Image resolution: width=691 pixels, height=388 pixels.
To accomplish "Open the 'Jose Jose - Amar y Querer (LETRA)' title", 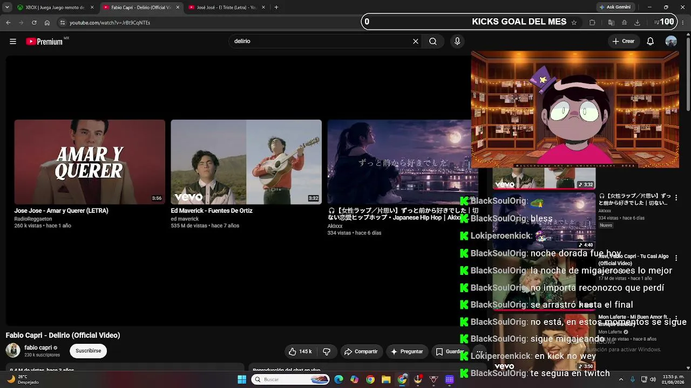I will click(62, 211).
